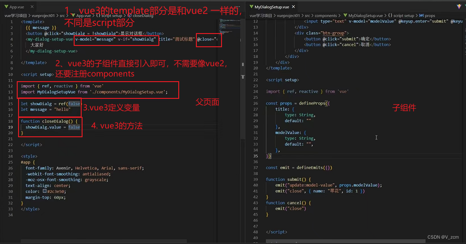Click the 'text-align: center;' line
466x244 pixels.
48,186
